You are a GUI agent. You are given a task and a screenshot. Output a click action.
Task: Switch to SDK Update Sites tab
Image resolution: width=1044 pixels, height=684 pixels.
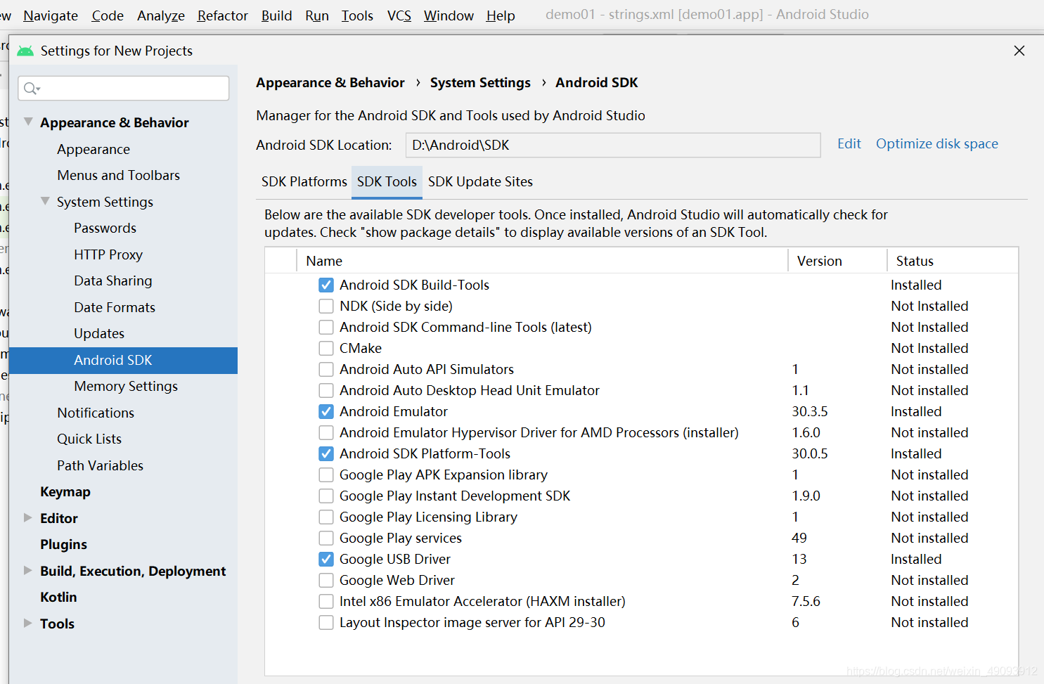[480, 181]
